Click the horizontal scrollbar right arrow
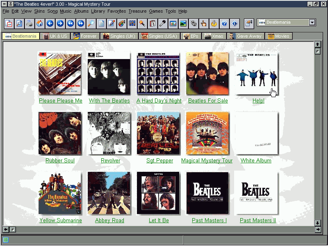Viewport: 328px width, 246px height. [317, 230]
